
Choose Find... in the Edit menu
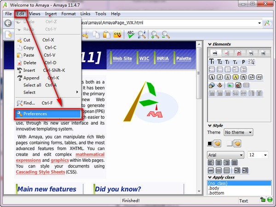click(x=48, y=103)
